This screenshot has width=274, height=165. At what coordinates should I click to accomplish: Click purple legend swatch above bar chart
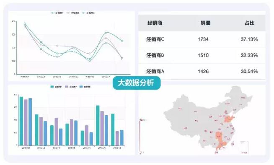(x=66, y=87)
